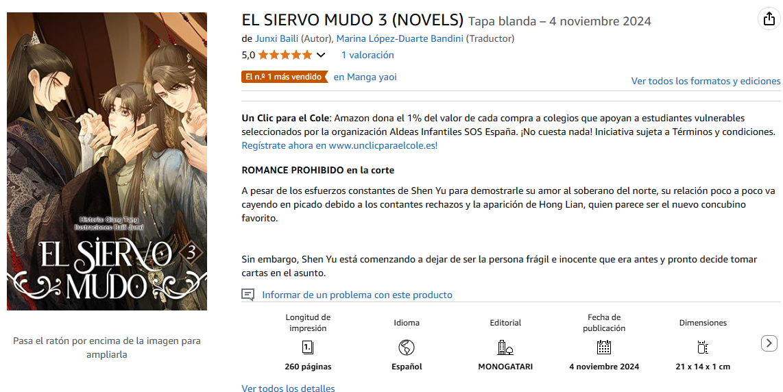Click the globe icon for Idioma
783x392 pixels.
click(407, 347)
